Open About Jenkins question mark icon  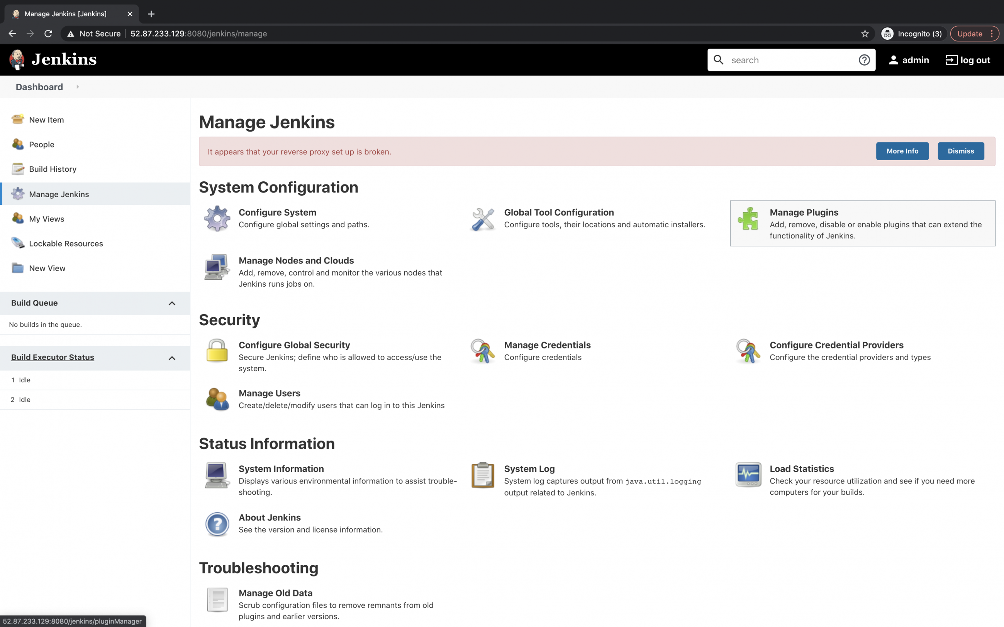[217, 524]
